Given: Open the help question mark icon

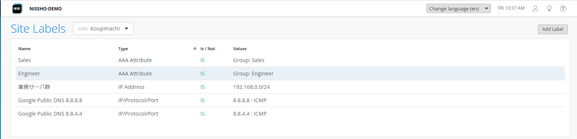Looking at the screenshot, I should tap(563, 9).
